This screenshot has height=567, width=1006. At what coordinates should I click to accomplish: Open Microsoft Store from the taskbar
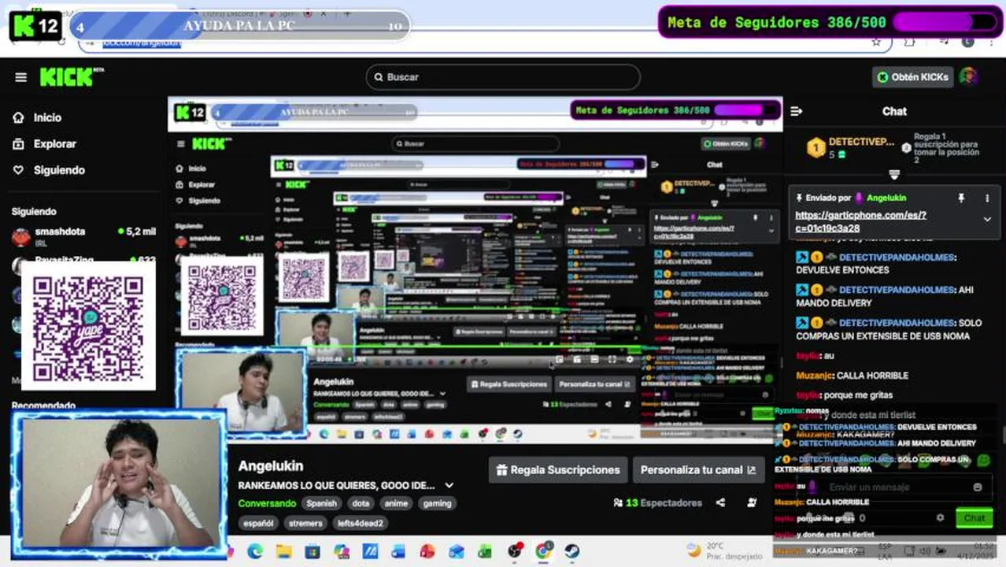[x=313, y=551]
